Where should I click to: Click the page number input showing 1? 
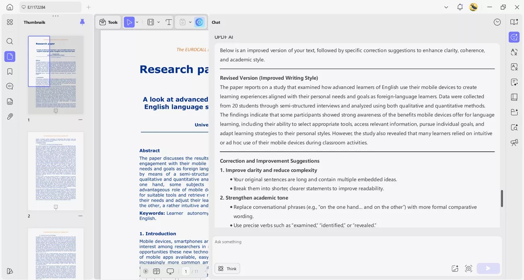click(x=186, y=271)
